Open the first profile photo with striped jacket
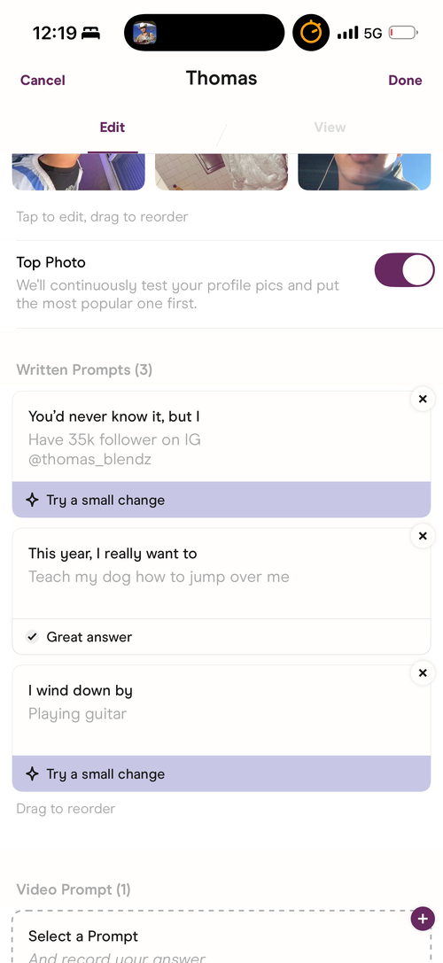 (79, 172)
